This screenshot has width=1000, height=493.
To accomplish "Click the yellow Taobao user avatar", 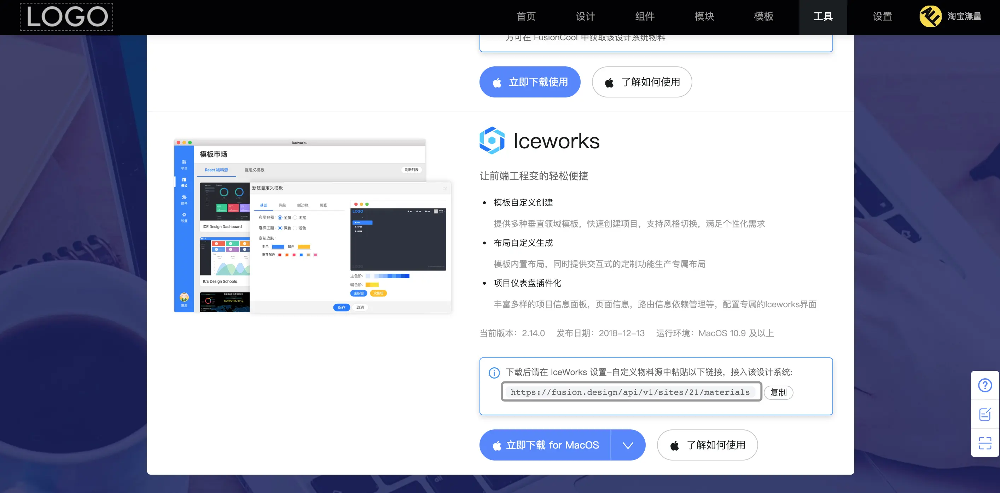I will [930, 16].
